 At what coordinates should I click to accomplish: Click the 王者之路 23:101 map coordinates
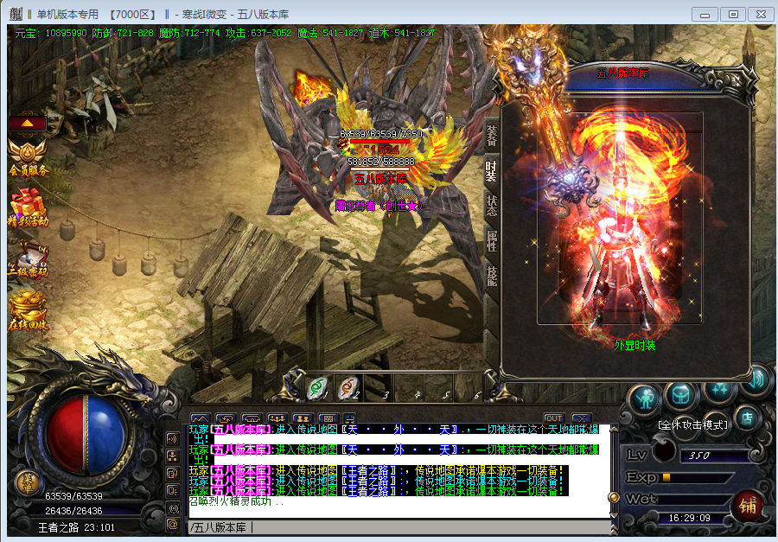[x=76, y=527]
